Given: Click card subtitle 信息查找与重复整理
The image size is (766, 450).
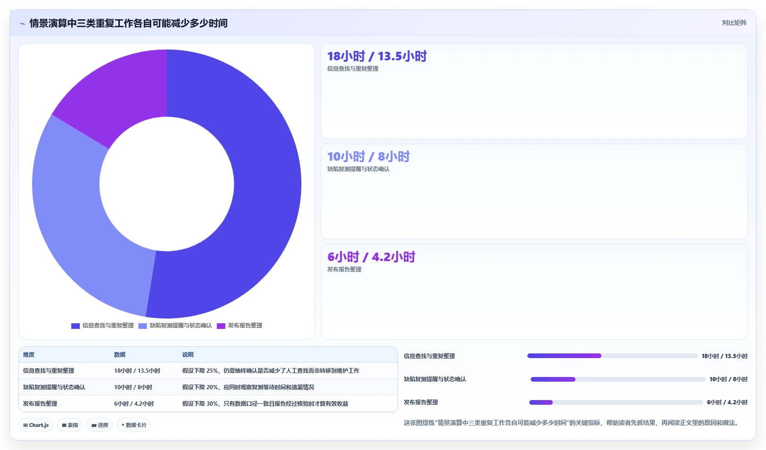Looking at the screenshot, I should [x=353, y=69].
